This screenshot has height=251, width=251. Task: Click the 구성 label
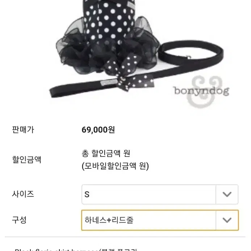19,220
